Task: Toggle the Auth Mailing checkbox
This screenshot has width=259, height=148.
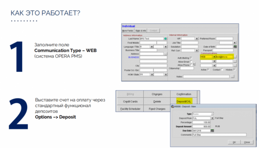Action: coord(191,58)
